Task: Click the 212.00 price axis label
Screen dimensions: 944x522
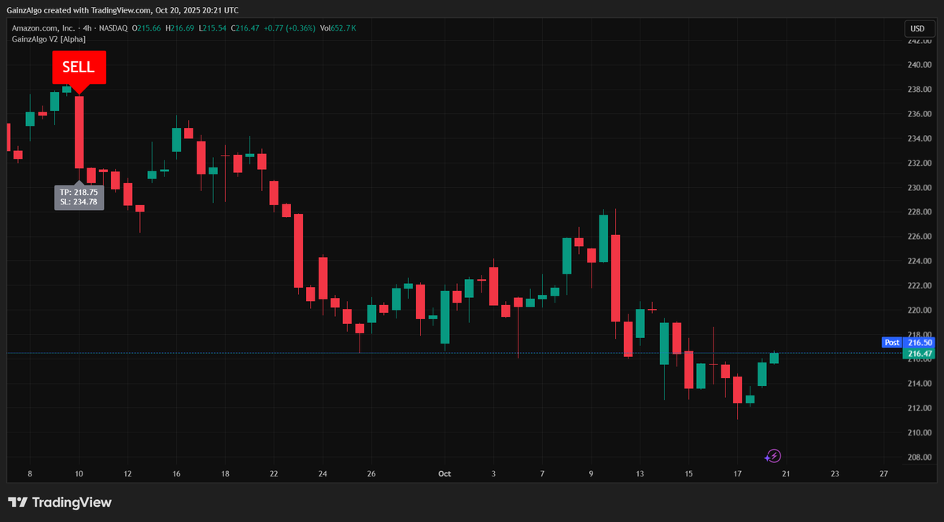Action: tap(920, 408)
